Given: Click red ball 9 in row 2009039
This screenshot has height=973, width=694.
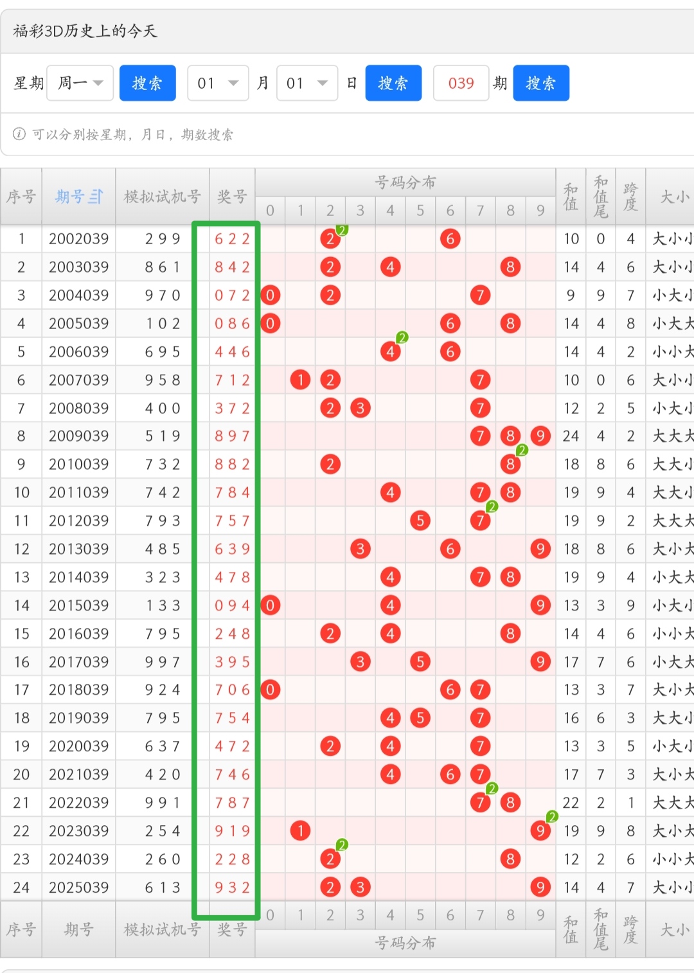Looking at the screenshot, I should pyautogui.click(x=540, y=436).
